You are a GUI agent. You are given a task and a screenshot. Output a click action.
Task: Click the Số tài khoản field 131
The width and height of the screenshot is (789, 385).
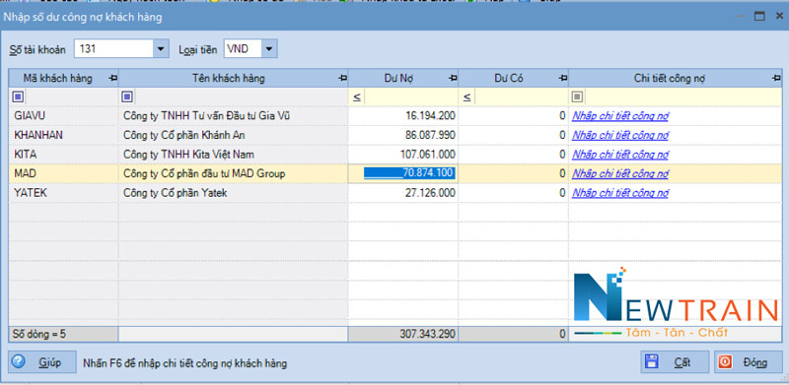(113, 49)
